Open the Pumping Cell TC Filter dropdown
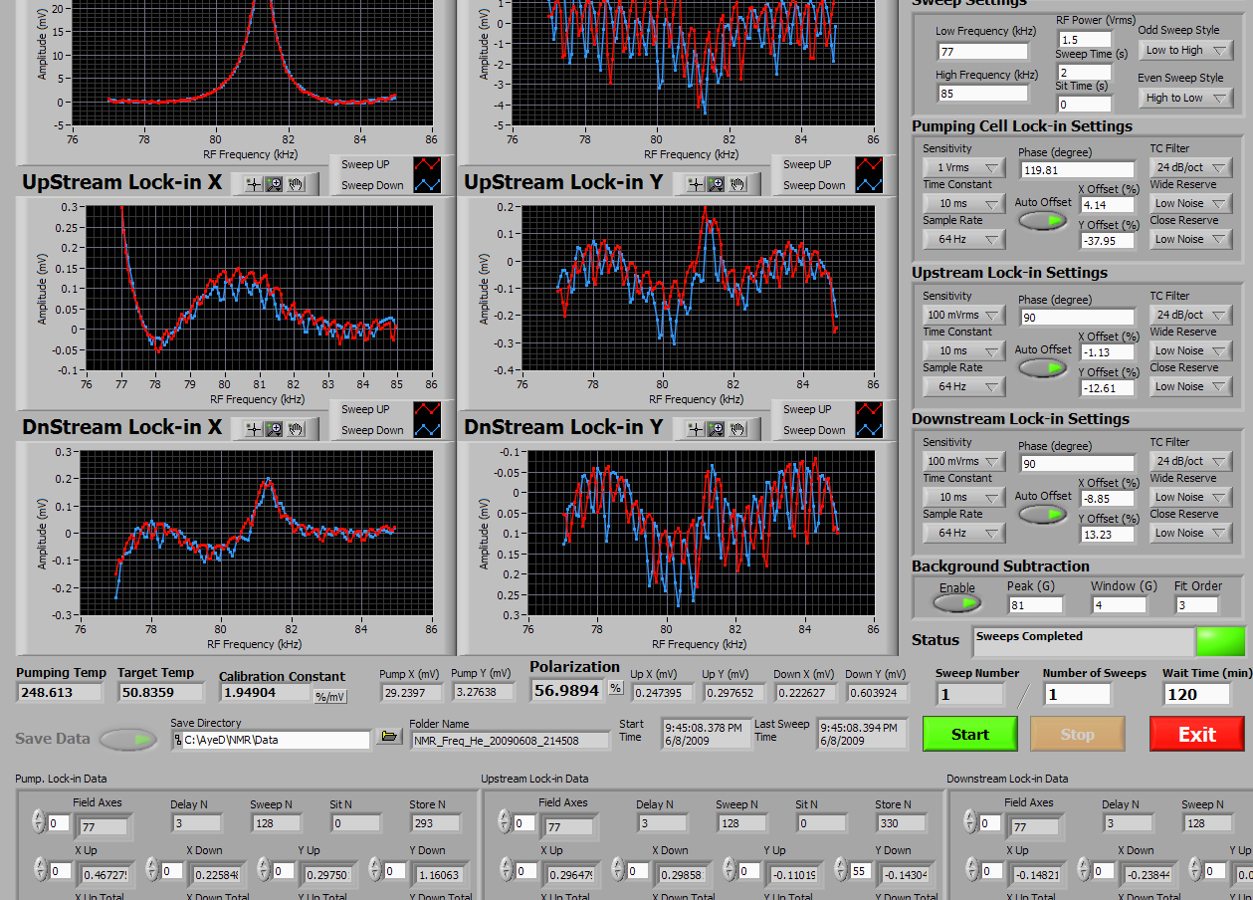1253x900 pixels. coord(1191,167)
